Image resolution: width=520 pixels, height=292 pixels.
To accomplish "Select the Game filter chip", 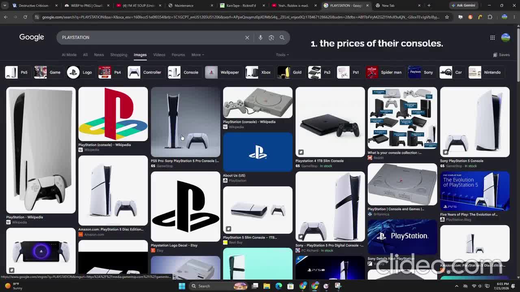I will click(48, 72).
